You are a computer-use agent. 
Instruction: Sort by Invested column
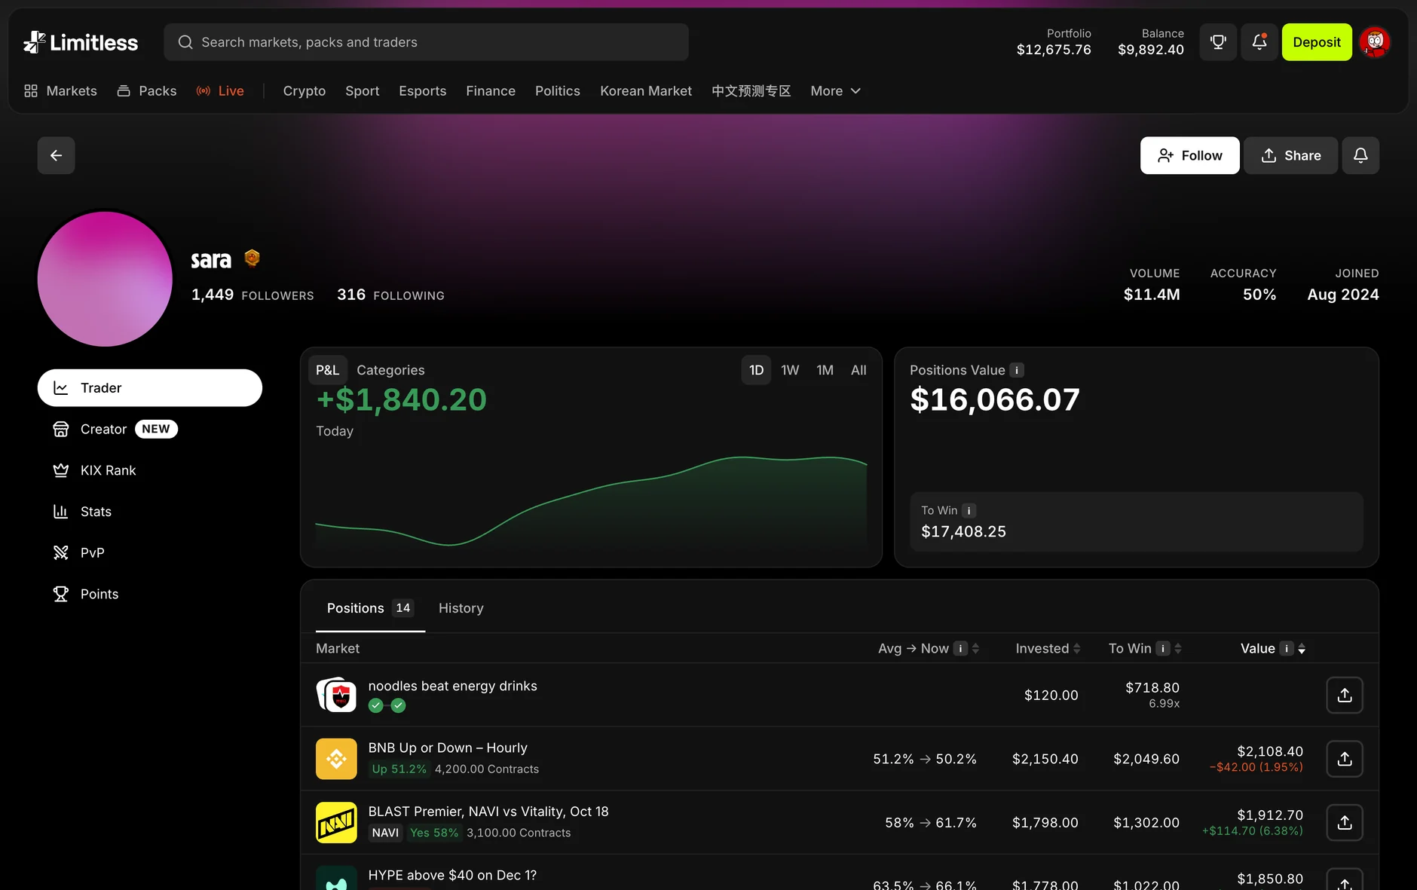[1076, 648]
